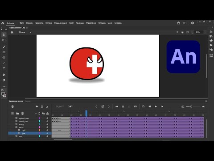214x161 pixels.
Task: Open the Окно menu
Action: point(110,23)
